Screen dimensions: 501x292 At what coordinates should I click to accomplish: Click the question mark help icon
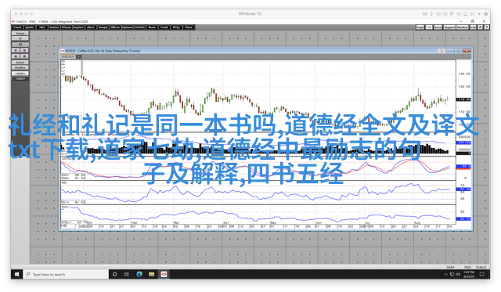[x=487, y=27]
